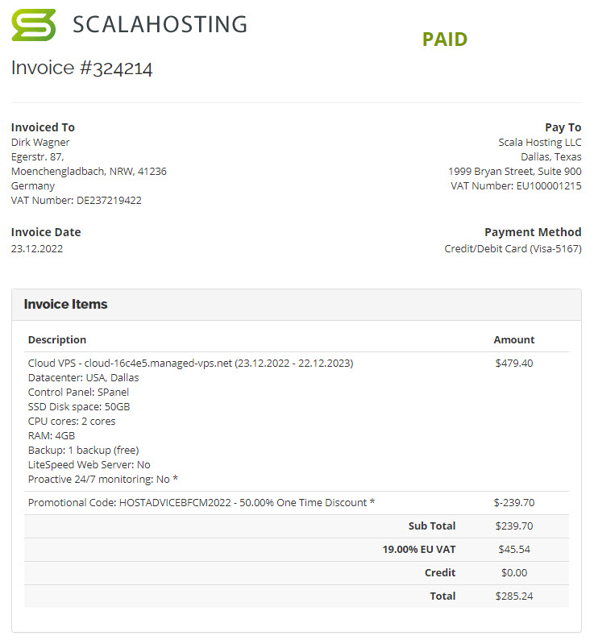This screenshot has height=640, width=594.
Task: Click the Credit/Debit Card (Visa-5167) payment method
Action: (x=513, y=249)
